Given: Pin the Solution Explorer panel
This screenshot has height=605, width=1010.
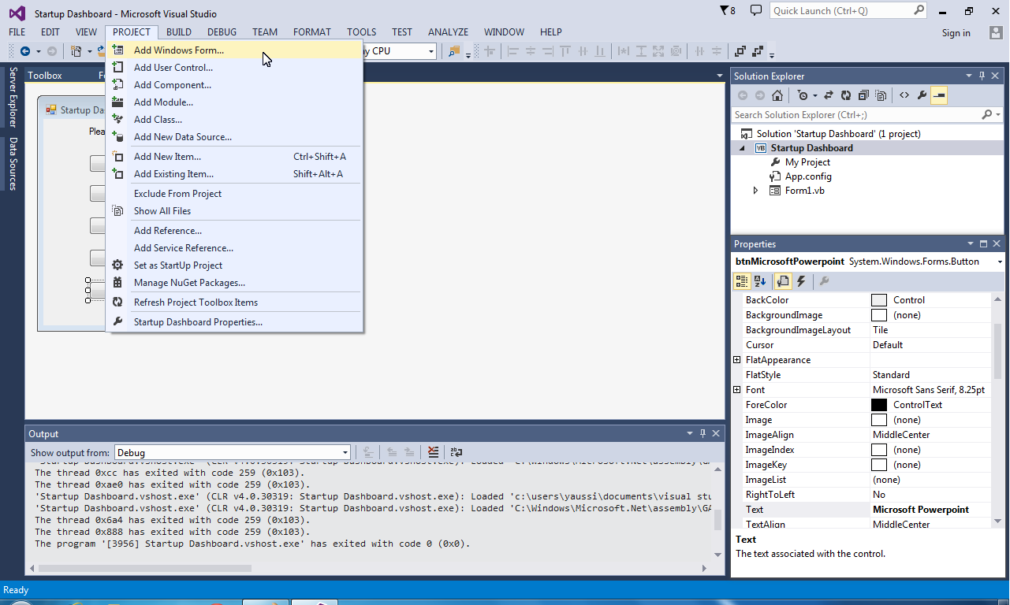Looking at the screenshot, I should coord(982,76).
